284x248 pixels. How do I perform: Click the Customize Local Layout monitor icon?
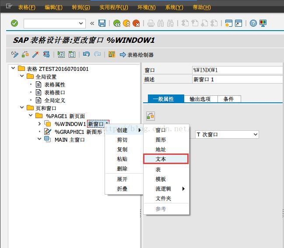263,23
